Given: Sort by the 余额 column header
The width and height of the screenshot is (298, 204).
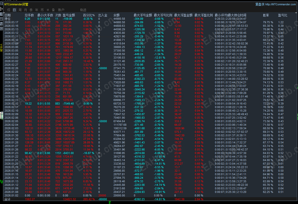Looking at the screenshot, I should pos(117,15).
